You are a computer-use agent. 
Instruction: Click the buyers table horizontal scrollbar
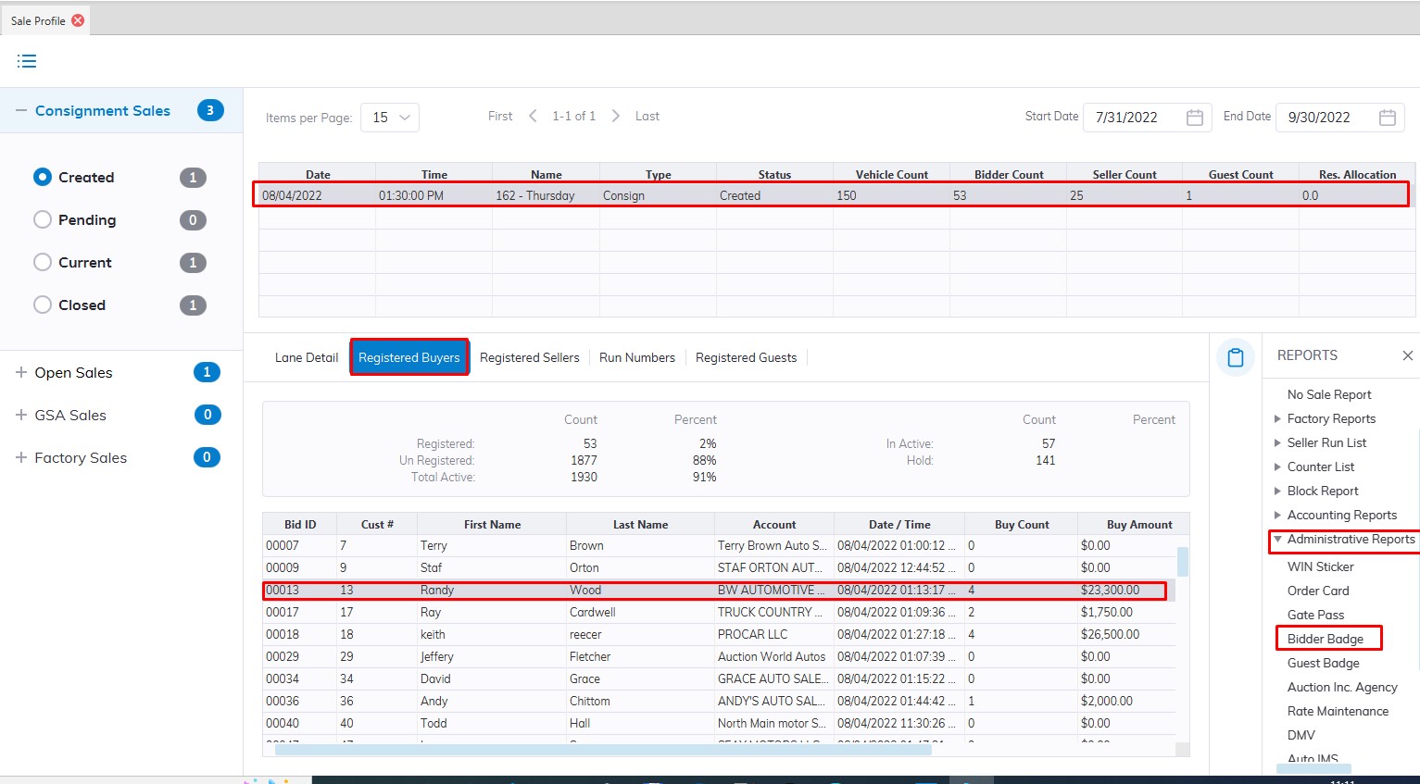click(x=602, y=750)
